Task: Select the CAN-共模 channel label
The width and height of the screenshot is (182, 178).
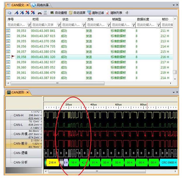Action: tap(20, 134)
